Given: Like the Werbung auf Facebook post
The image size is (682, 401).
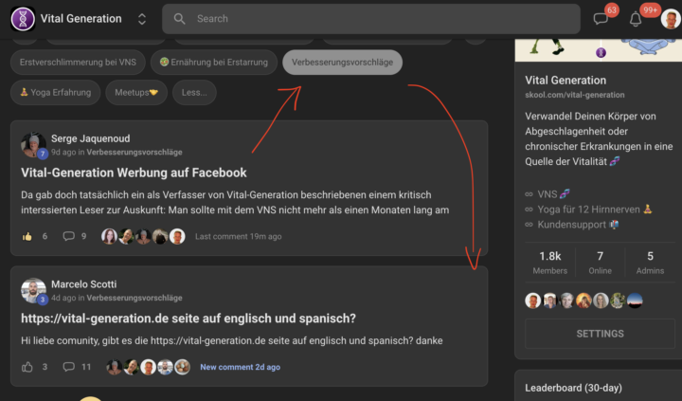Looking at the screenshot, I should 27,236.
